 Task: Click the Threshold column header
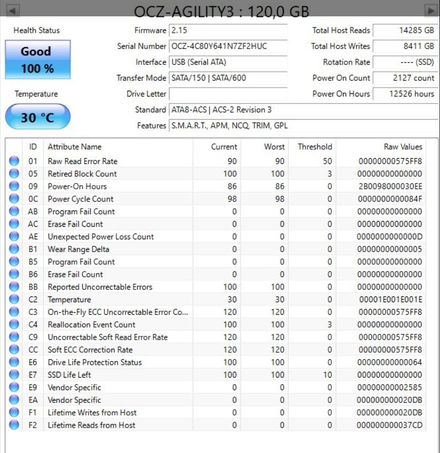(312, 147)
